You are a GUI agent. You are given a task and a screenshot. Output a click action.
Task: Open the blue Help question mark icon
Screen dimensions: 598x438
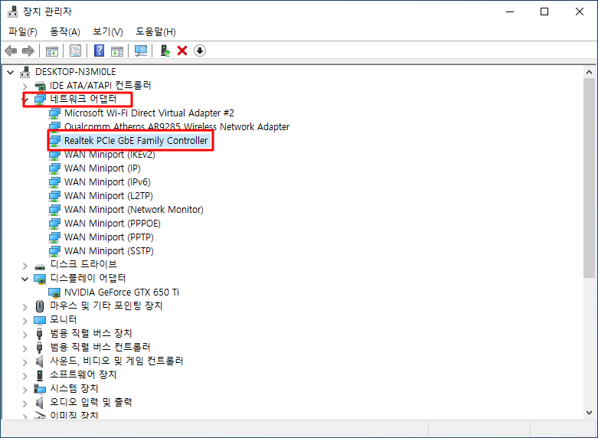pyautogui.click(x=100, y=51)
